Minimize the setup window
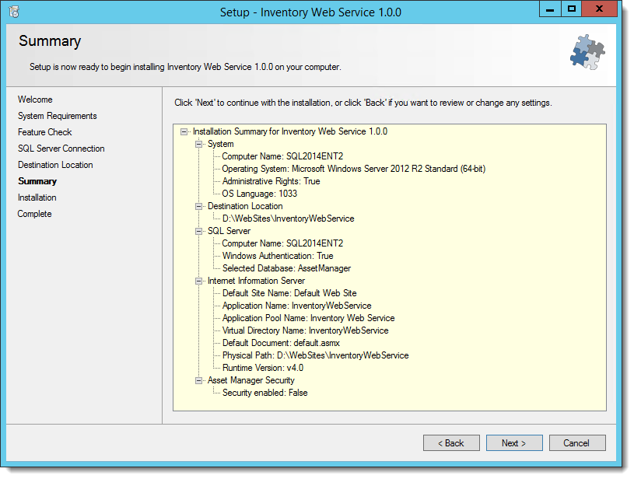This screenshot has height=479, width=634. click(x=550, y=9)
